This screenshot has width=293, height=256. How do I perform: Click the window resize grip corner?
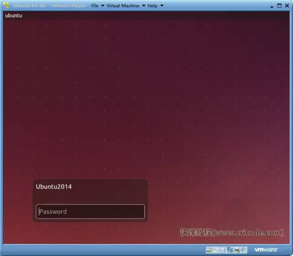tap(288, 251)
